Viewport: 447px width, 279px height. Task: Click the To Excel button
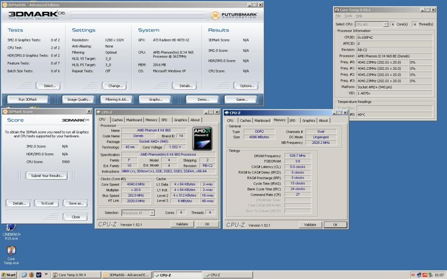47,203
